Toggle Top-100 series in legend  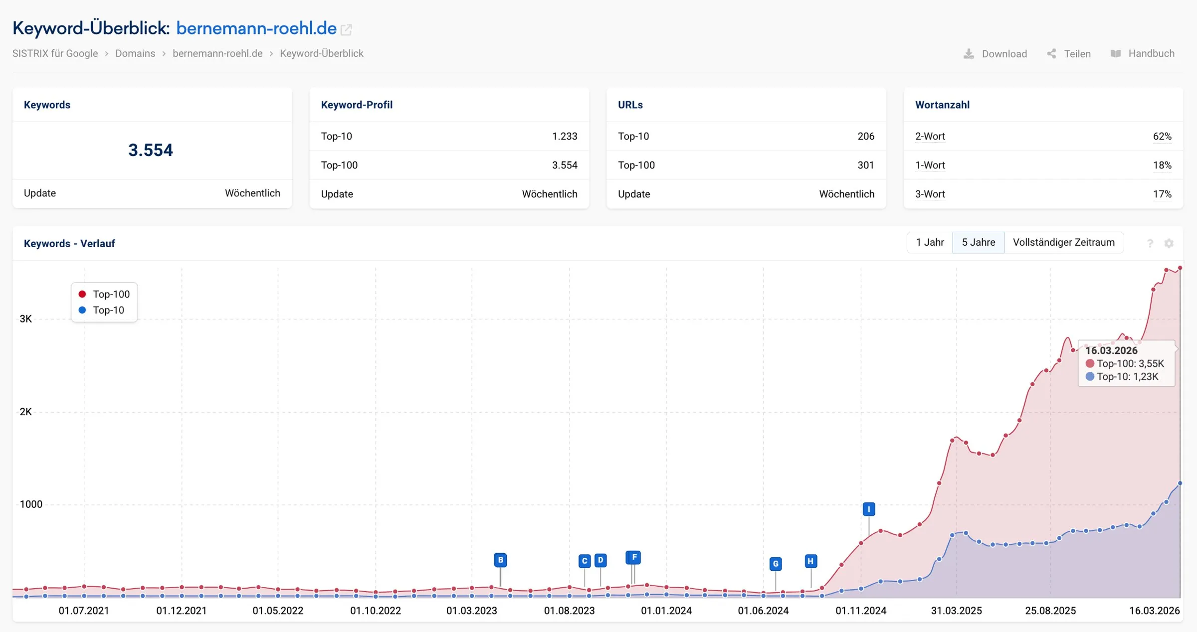click(x=104, y=294)
